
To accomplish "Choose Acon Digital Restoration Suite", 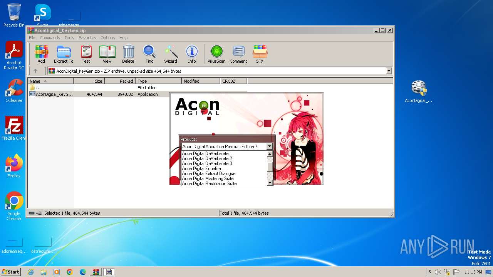I will [224, 184].
